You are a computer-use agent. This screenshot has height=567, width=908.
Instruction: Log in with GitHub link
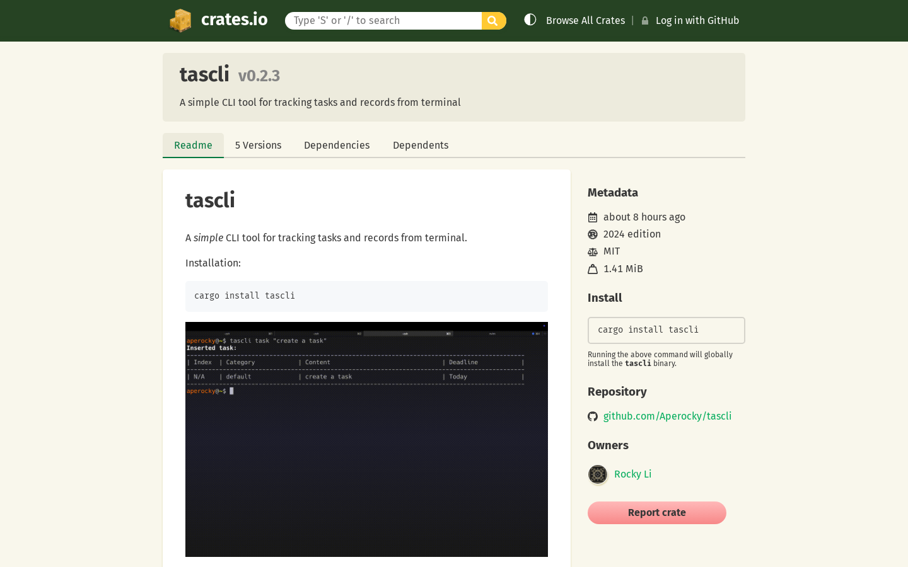697,21
